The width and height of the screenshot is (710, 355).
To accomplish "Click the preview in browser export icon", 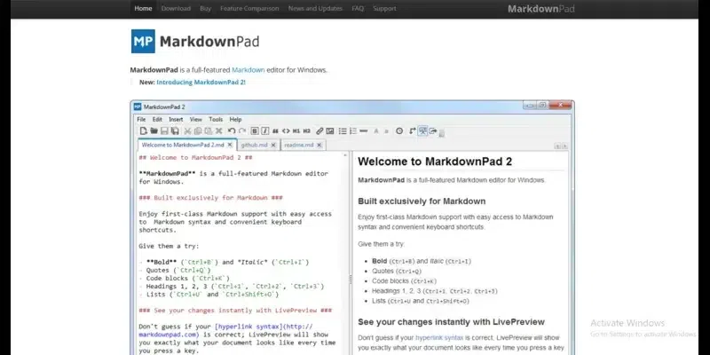I will [433, 130].
